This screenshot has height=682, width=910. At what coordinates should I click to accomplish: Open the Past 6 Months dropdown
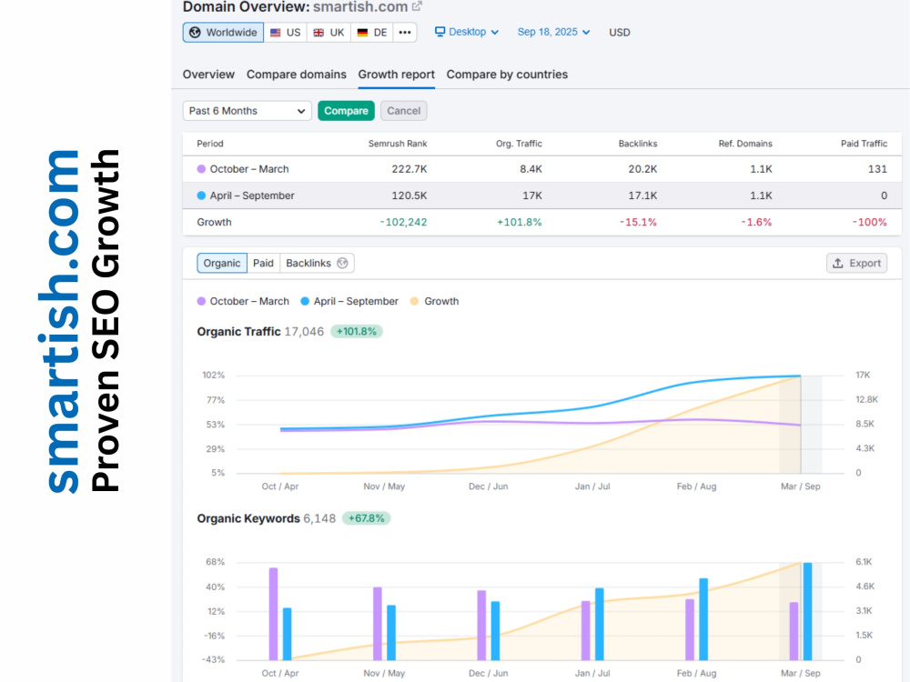tap(248, 111)
